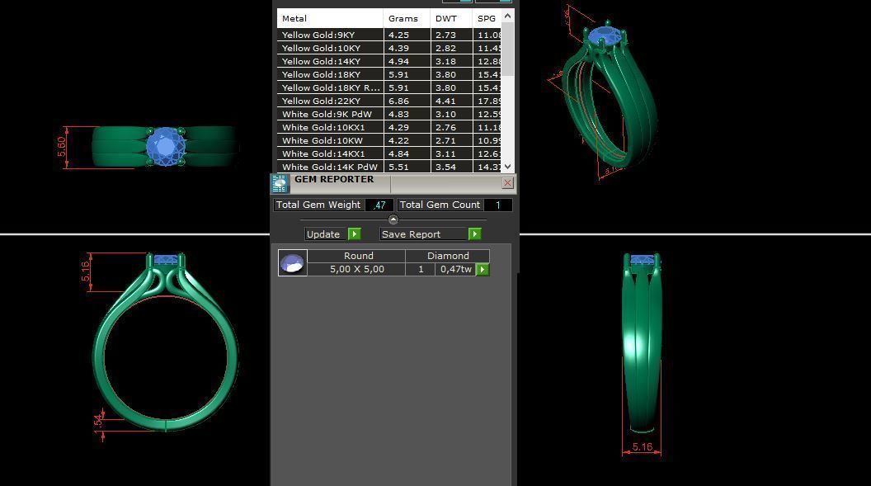Click the Save Report button

423,234
